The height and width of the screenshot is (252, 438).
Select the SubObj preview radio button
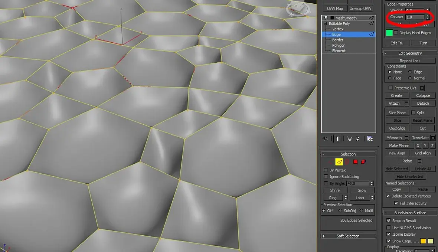pyautogui.click(x=340, y=211)
